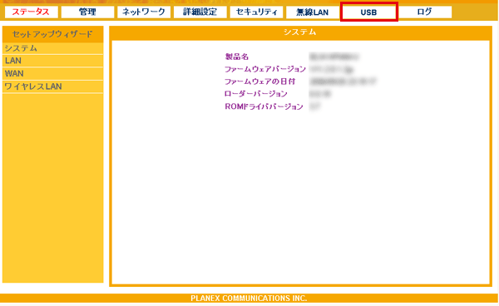Click the ローダーバージョン label
499x306 pixels.
pos(256,94)
